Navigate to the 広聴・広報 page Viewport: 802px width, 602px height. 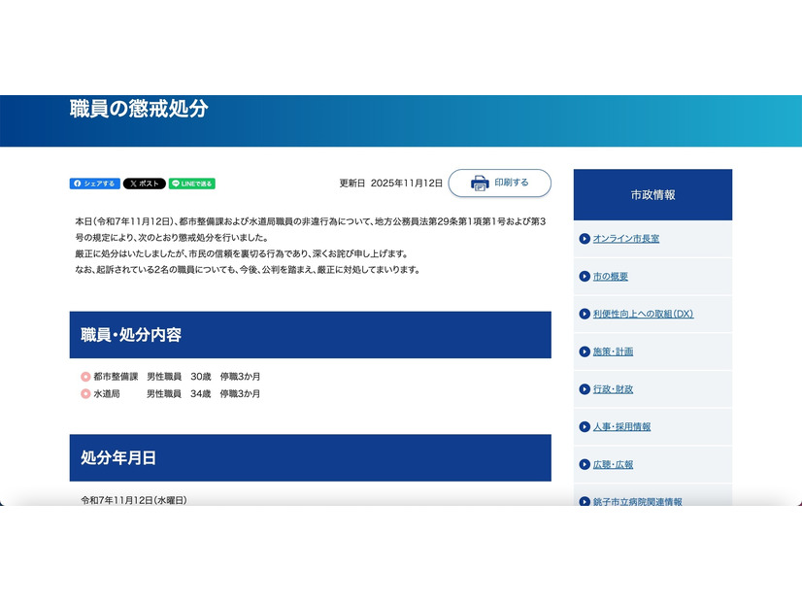613,465
